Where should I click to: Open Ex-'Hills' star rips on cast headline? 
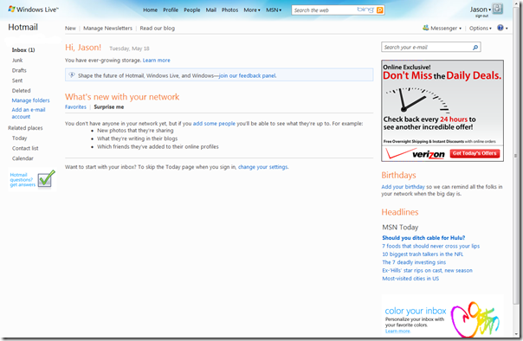(x=427, y=270)
